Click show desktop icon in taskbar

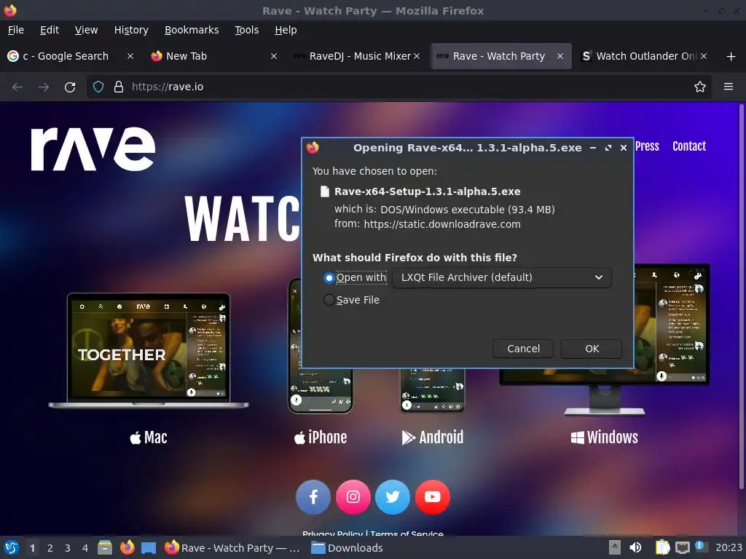click(x=149, y=548)
